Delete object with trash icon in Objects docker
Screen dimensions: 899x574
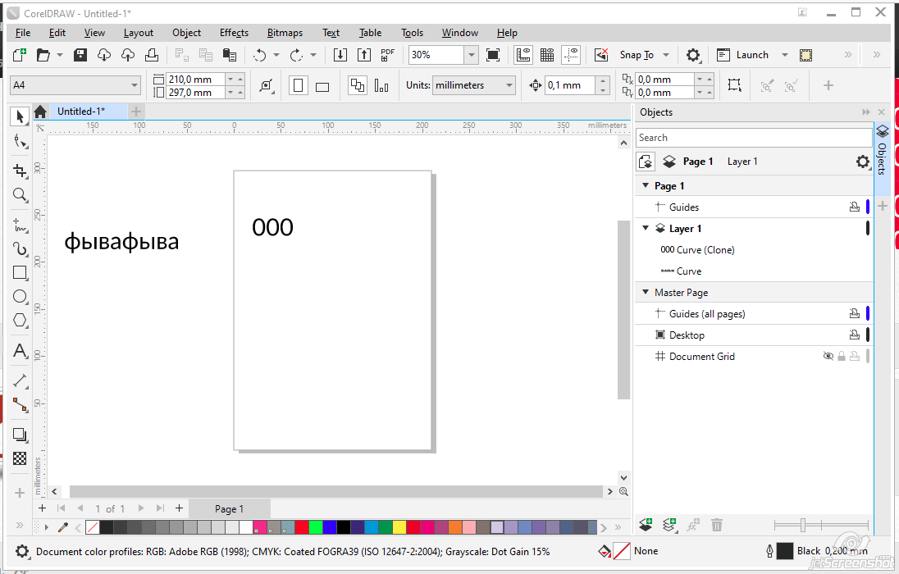point(717,525)
